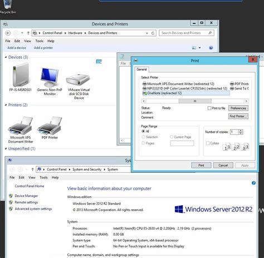The image size is (264, 258).
Task: Open View menu in Devices and Printers
Action: click(x=27, y=41)
